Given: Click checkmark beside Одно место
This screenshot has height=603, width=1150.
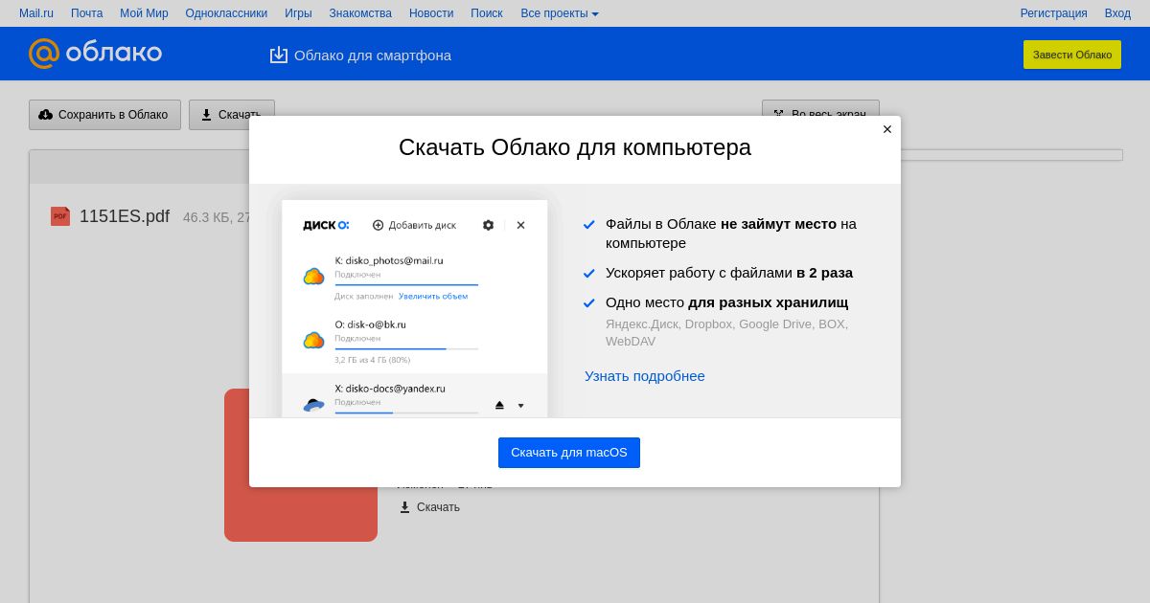Looking at the screenshot, I should click(589, 302).
